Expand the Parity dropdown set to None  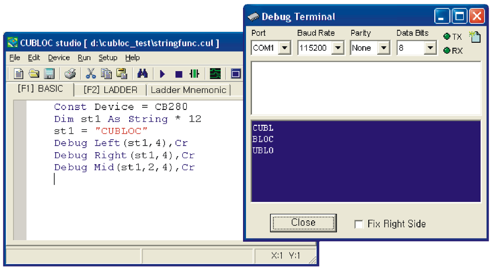[384, 48]
